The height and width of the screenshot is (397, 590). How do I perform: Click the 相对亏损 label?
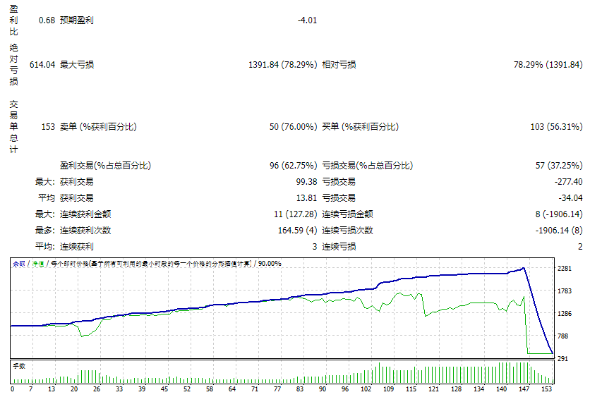[x=339, y=65]
